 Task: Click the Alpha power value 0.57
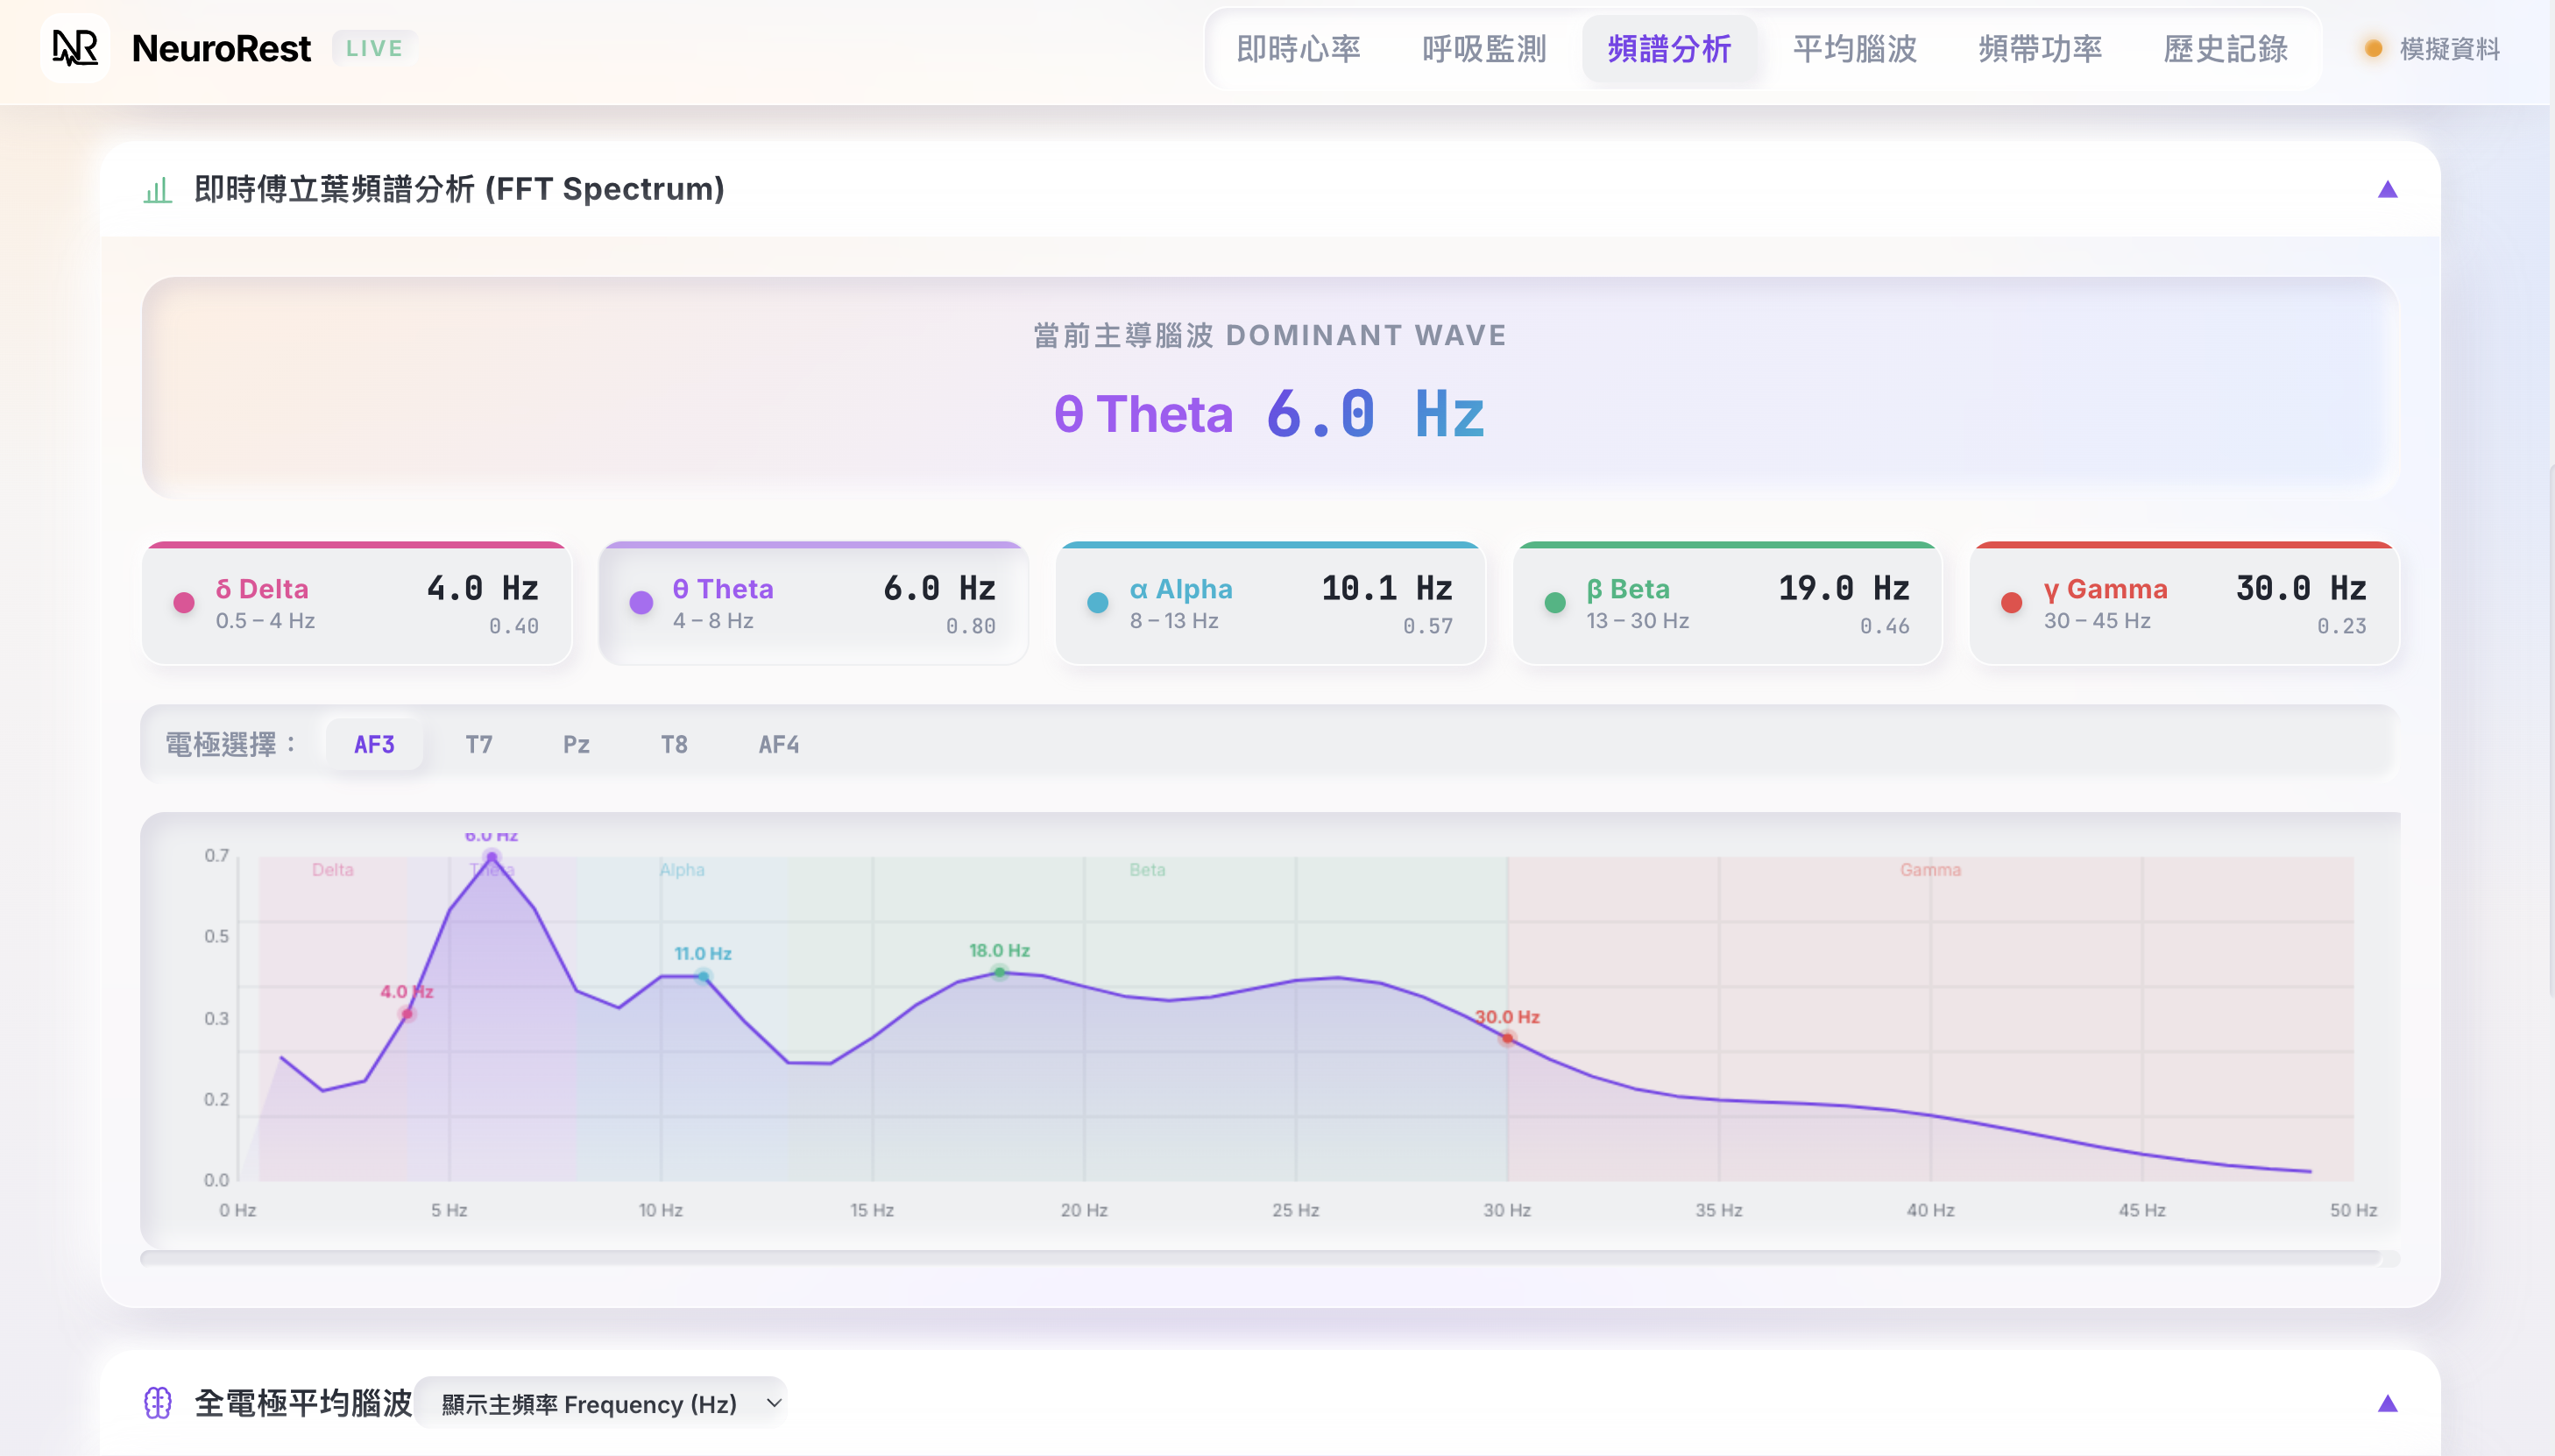tap(1427, 626)
